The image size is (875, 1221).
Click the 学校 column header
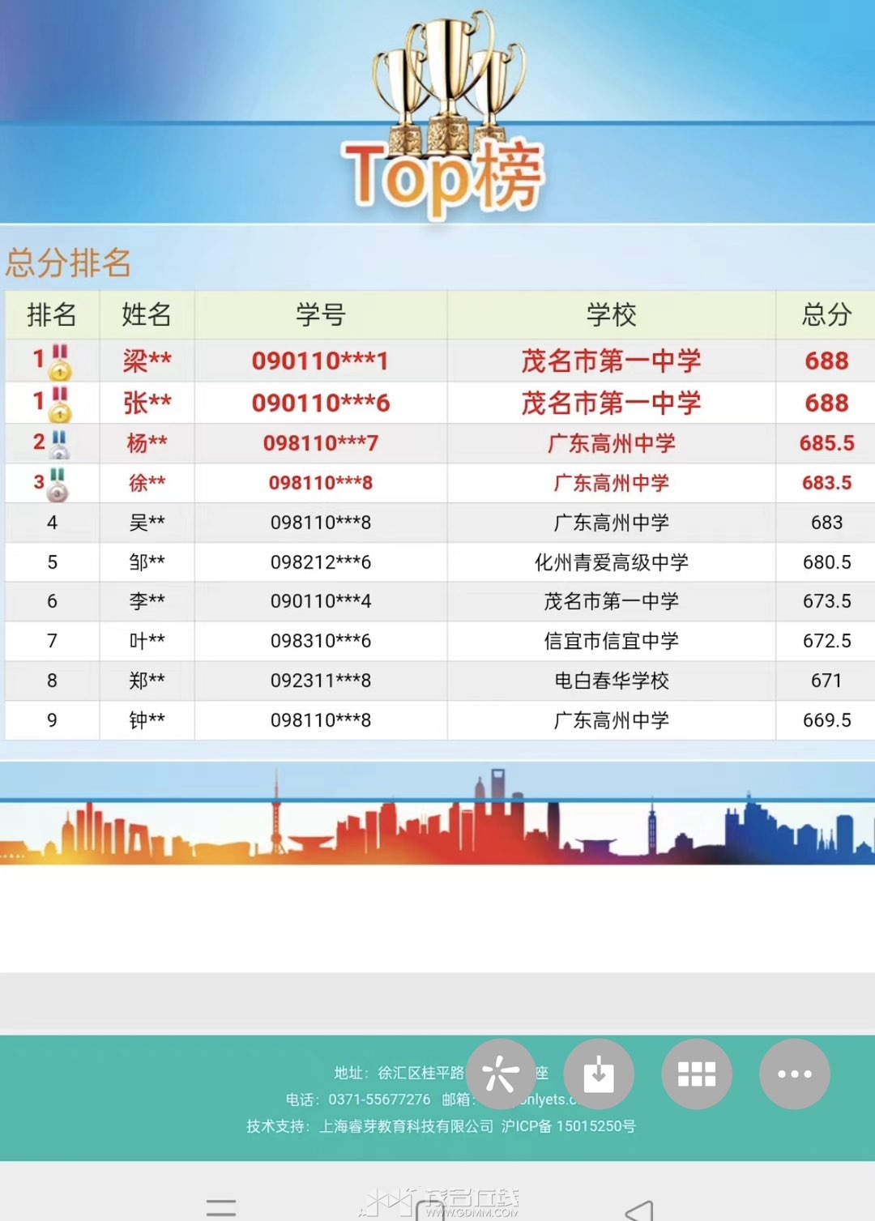point(611,314)
